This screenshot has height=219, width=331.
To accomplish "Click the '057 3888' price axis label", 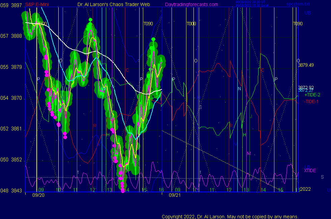I will point(11,36).
